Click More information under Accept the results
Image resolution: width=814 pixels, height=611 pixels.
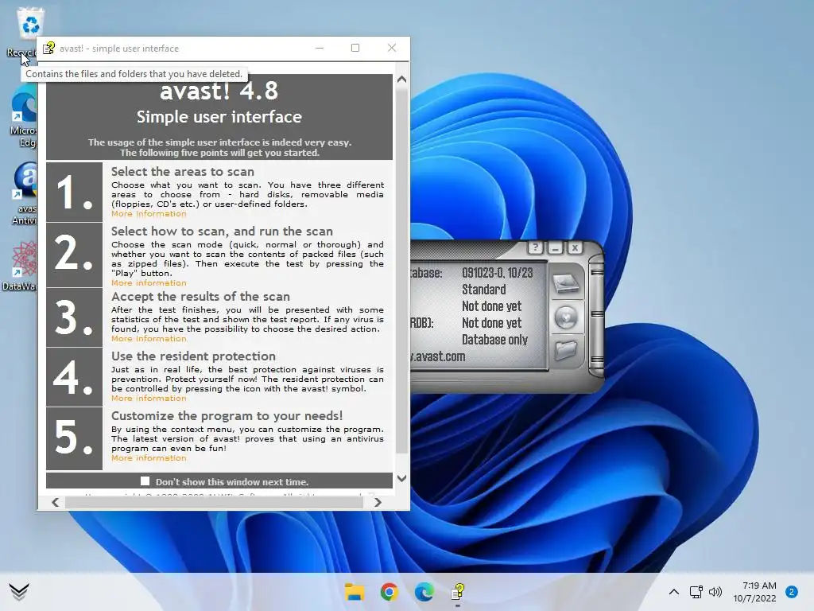point(149,338)
